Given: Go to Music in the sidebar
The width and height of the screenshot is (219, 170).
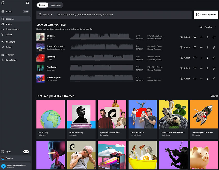Looking at the screenshot, I should pos(15,24).
